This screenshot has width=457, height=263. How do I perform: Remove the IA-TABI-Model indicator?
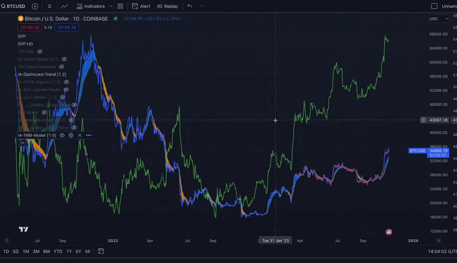tap(80, 135)
